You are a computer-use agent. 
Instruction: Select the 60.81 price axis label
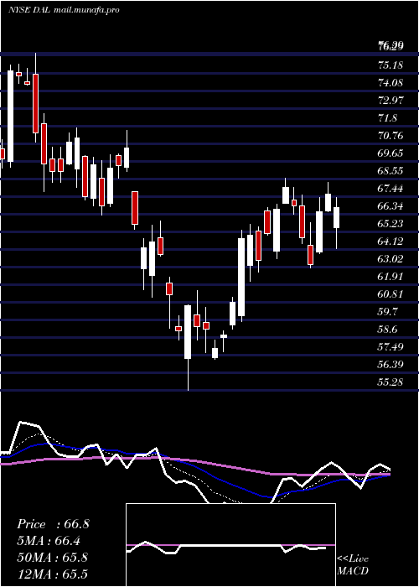coord(391,293)
